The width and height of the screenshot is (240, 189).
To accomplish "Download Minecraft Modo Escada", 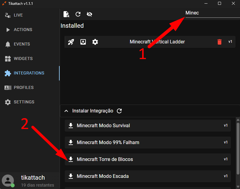I will point(71,176).
